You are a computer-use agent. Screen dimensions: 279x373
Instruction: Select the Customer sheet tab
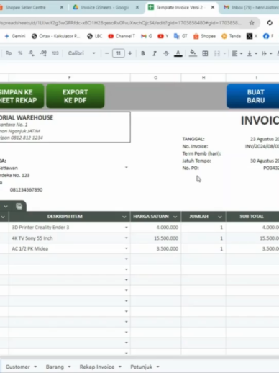(18, 367)
